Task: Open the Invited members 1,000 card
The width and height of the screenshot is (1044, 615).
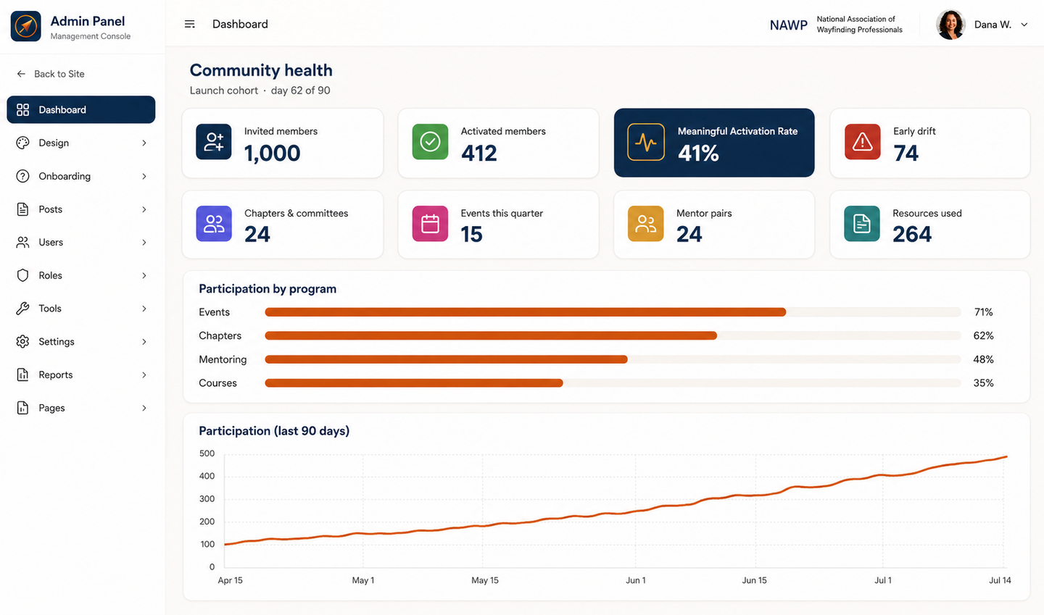Action: [282, 143]
